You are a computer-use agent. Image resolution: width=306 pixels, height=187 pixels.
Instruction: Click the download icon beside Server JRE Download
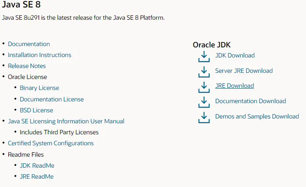[x=204, y=72]
